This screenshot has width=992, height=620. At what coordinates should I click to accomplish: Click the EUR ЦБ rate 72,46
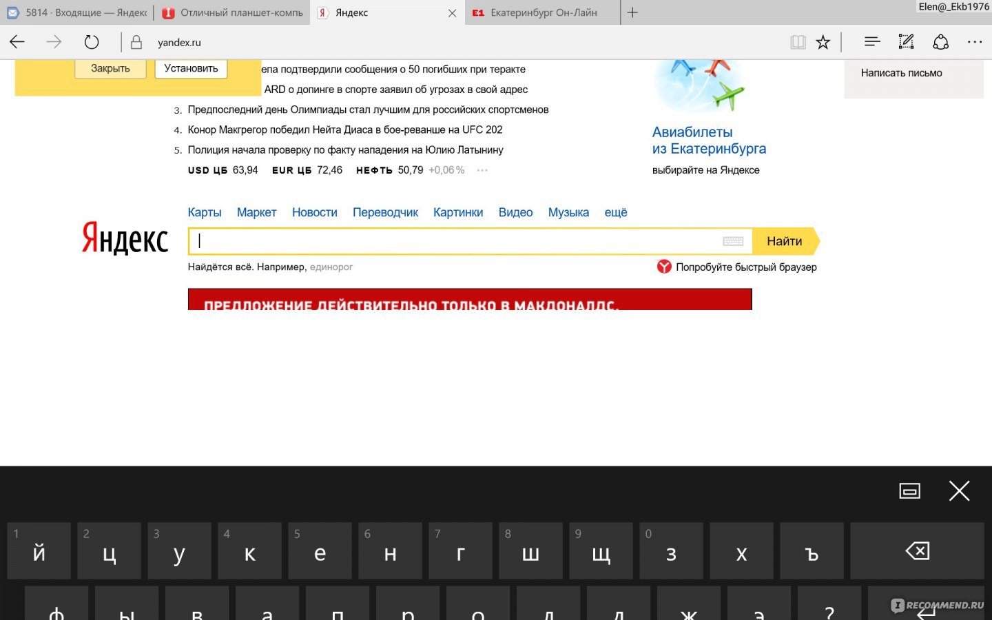click(307, 170)
